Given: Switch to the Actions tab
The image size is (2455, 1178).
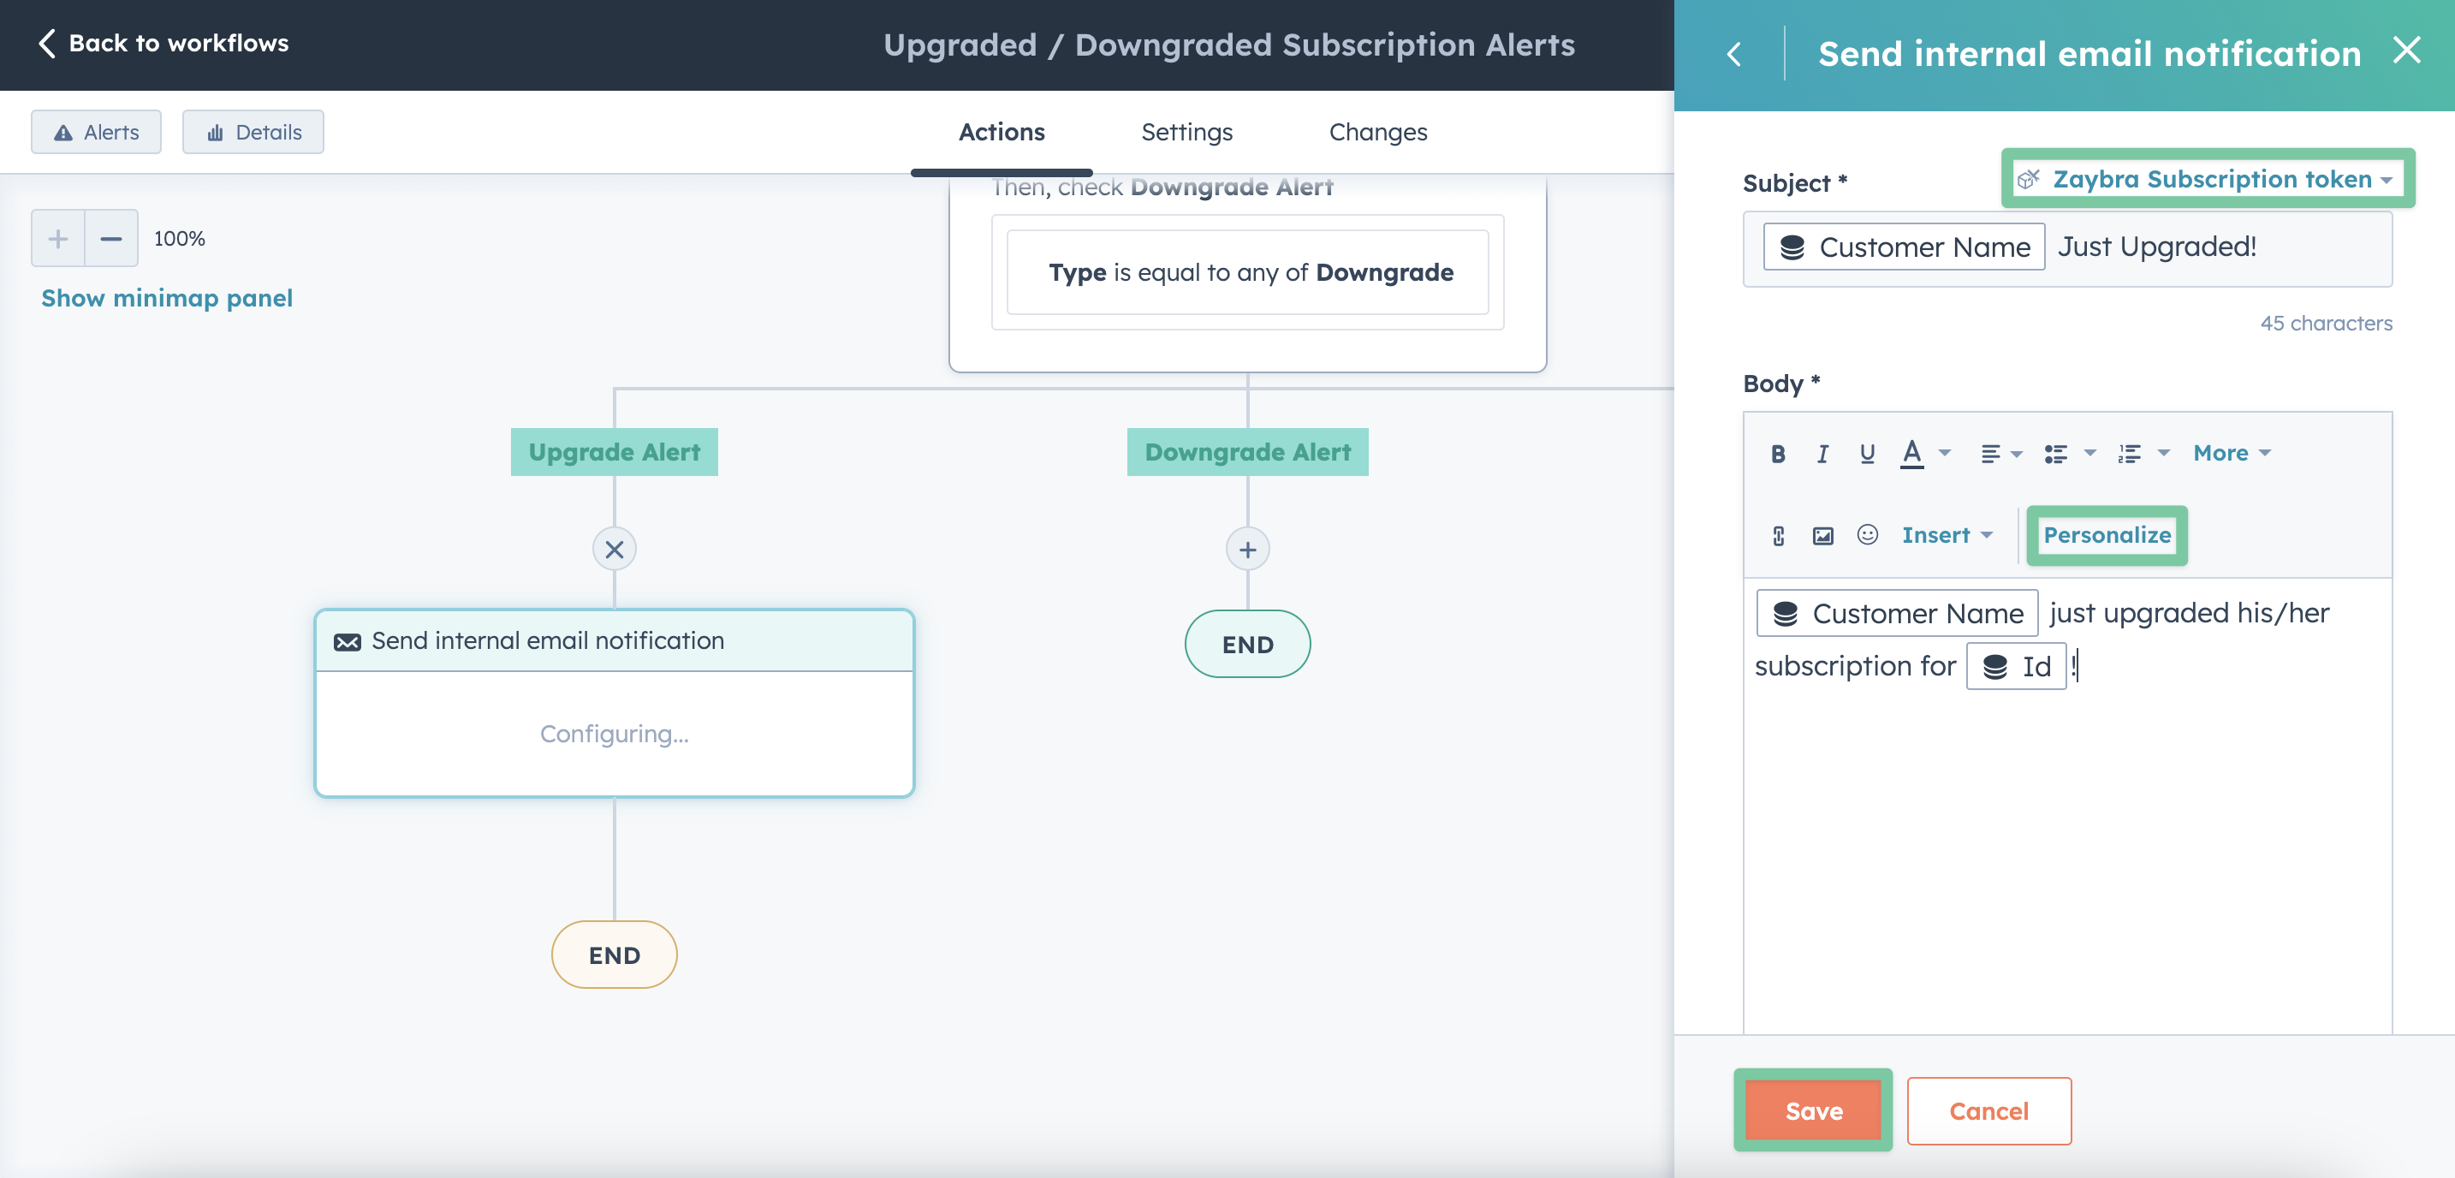Looking at the screenshot, I should click(x=1002, y=132).
